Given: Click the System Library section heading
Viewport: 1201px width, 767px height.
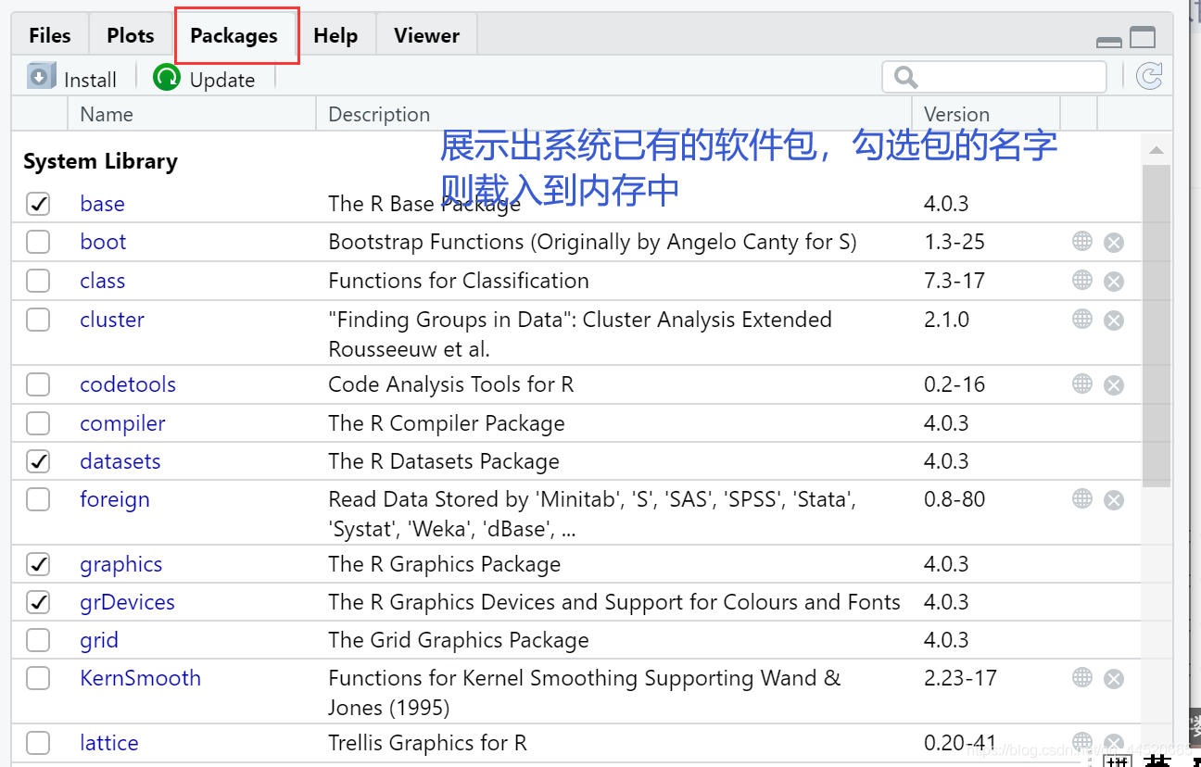Looking at the screenshot, I should pos(100,161).
